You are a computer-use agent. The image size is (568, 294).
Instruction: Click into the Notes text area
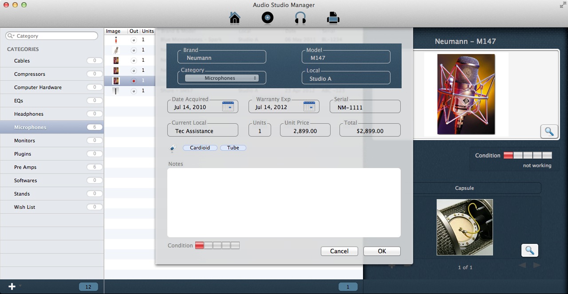coord(284,202)
